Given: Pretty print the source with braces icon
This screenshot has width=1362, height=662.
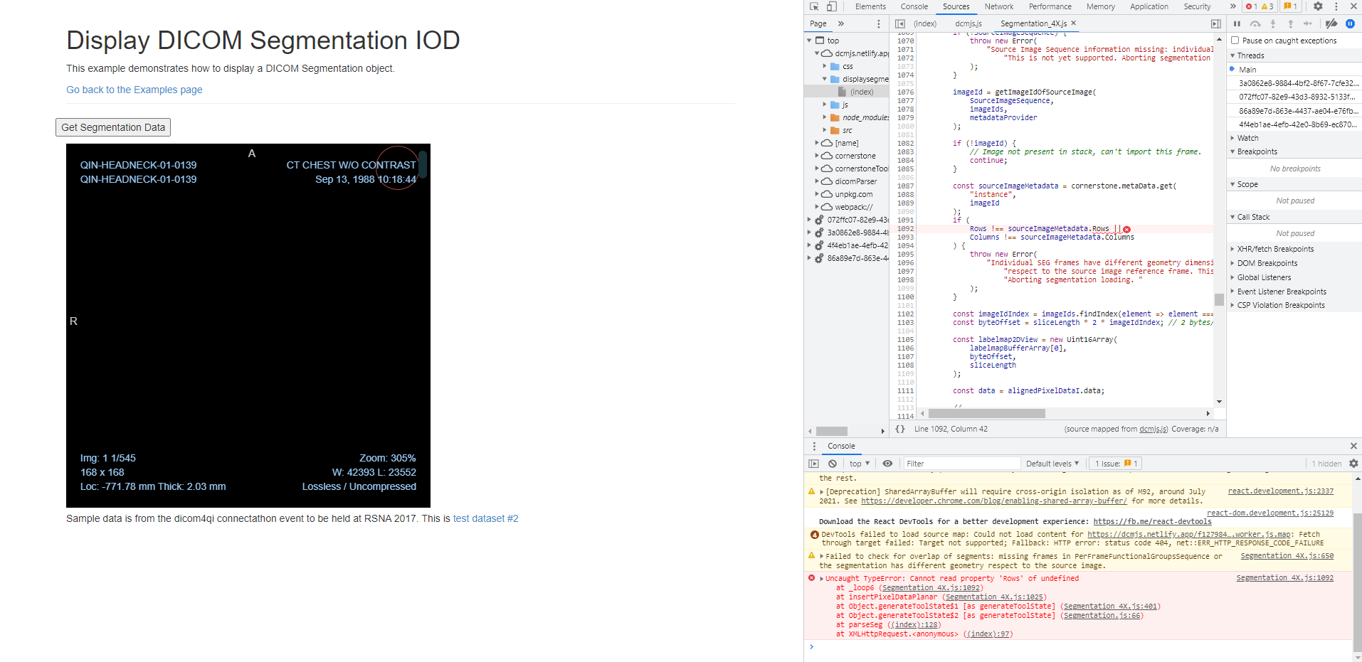Looking at the screenshot, I should tap(900, 429).
